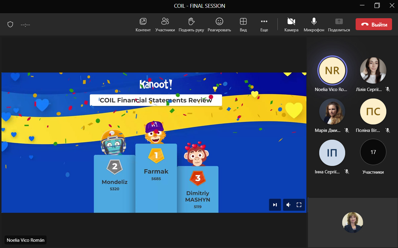Click the muted mic icon beside Лілія

coord(388,89)
